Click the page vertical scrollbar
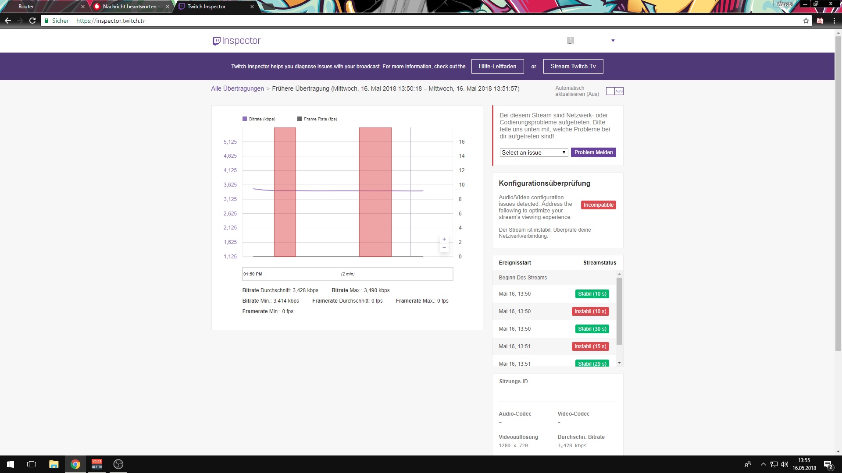 (838, 193)
